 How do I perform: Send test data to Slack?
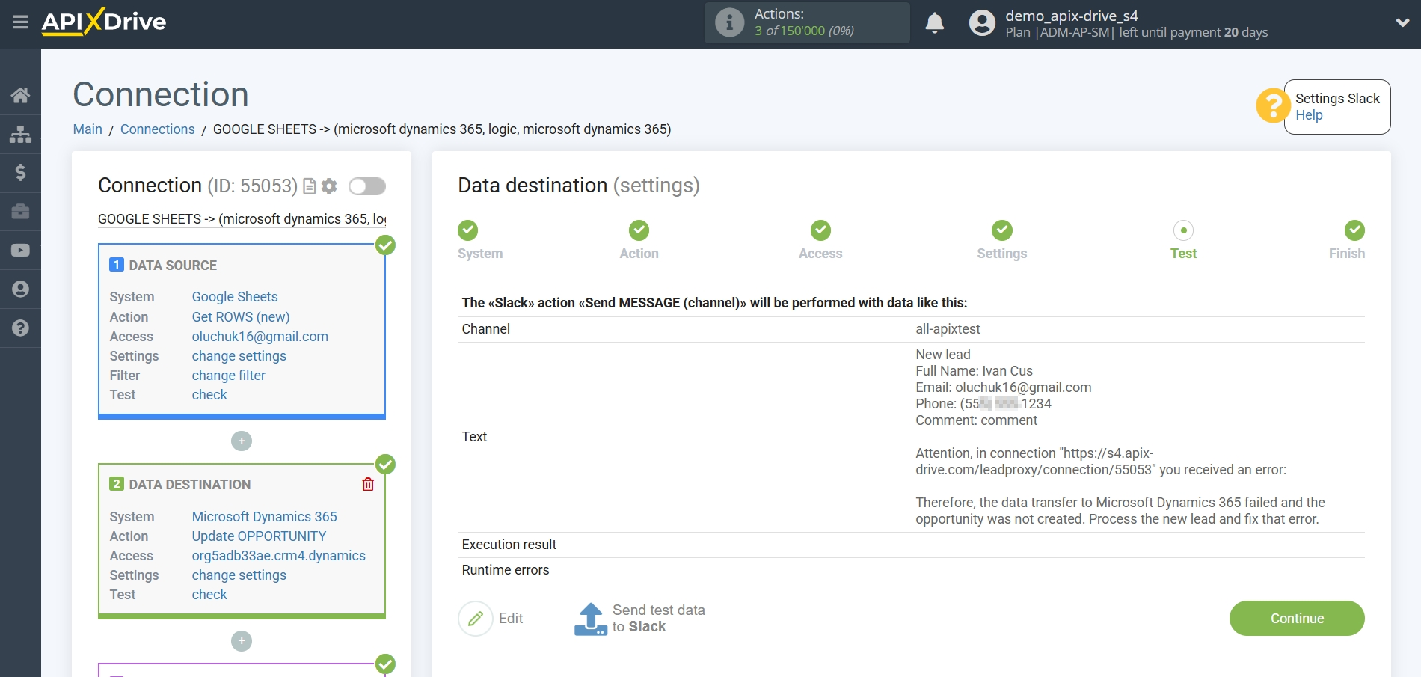(x=639, y=619)
